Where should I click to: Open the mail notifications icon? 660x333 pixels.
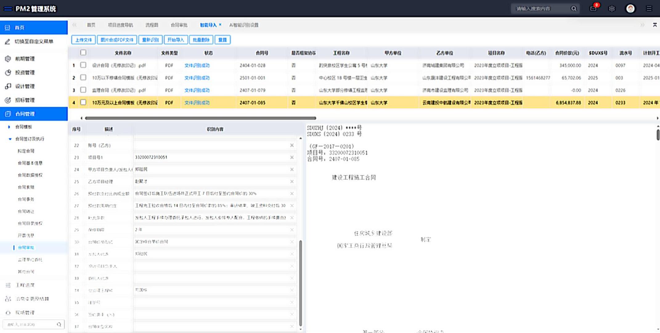click(593, 9)
